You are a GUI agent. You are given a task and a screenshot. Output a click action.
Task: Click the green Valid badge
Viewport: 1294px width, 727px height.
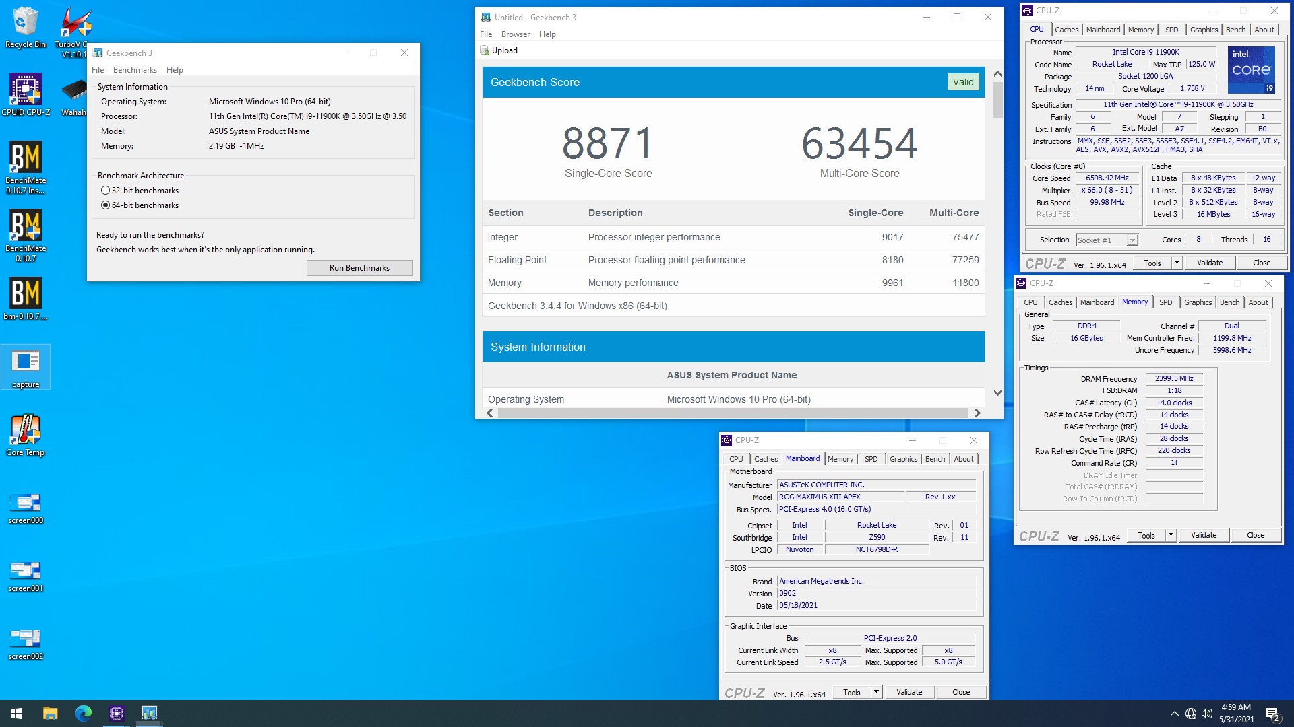(x=963, y=82)
